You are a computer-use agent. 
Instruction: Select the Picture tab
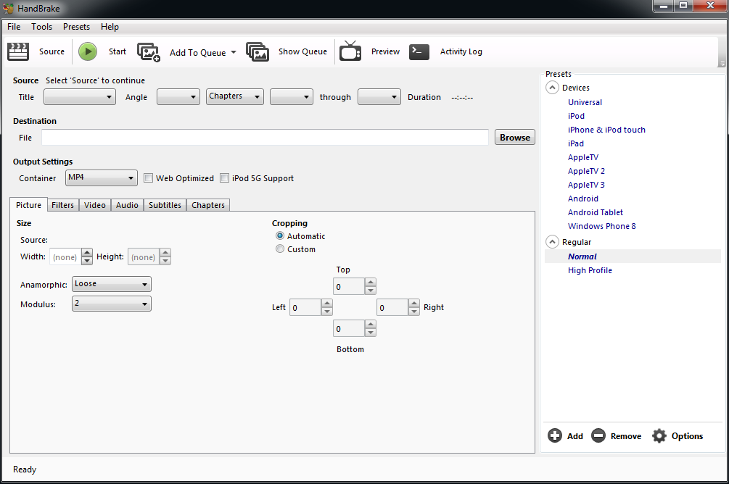pyautogui.click(x=28, y=204)
